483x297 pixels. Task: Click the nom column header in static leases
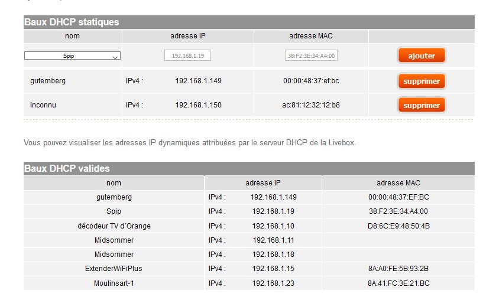tap(72, 36)
